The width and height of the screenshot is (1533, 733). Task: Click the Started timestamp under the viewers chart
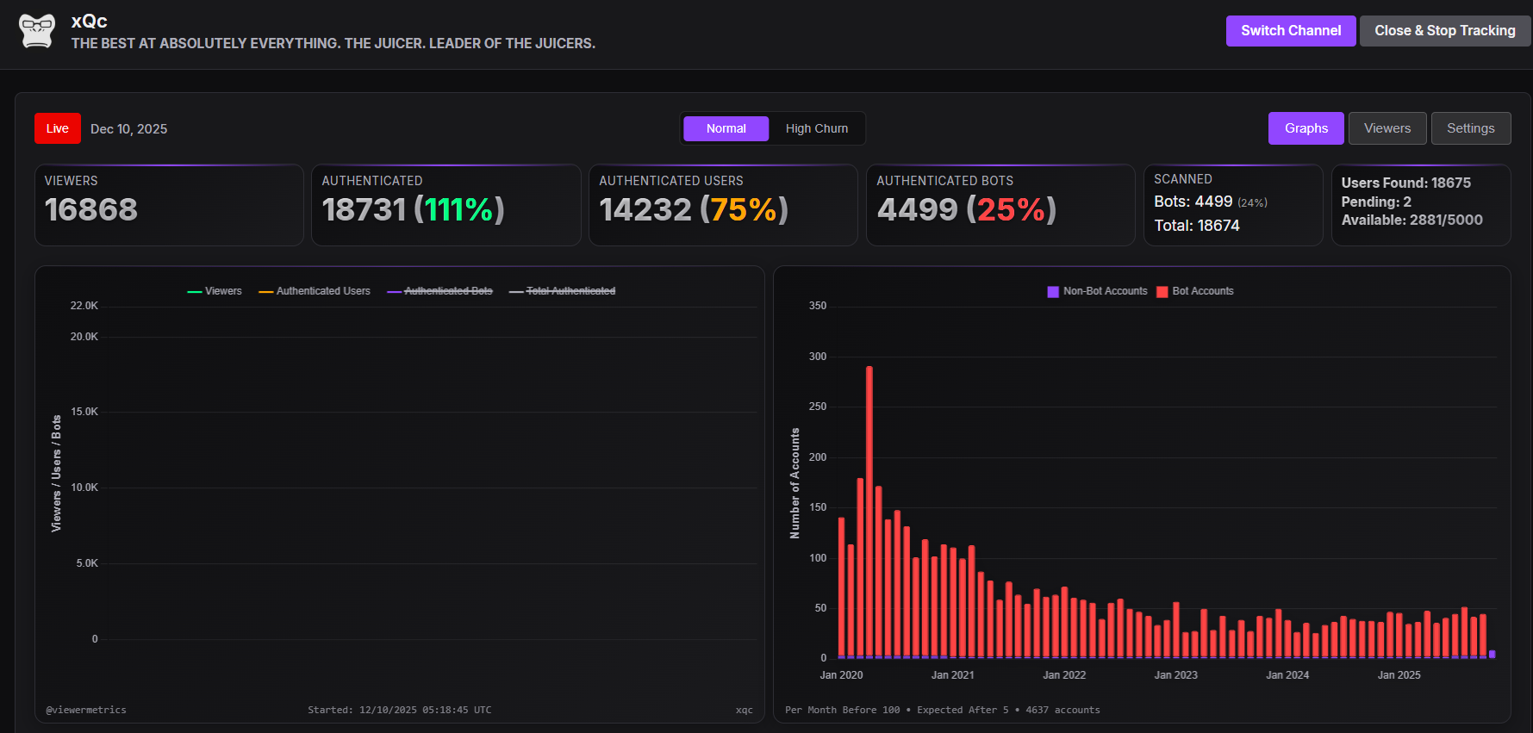pos(400,710)
